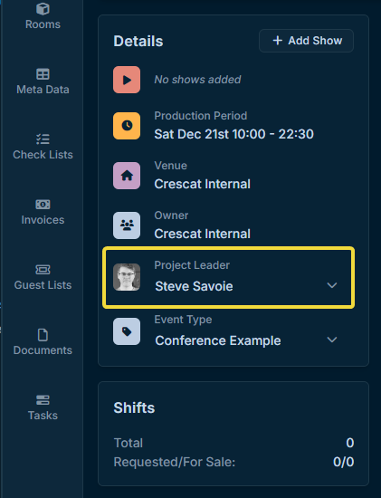Open the Documents file icon
This screenshot has width=381, height=498.
coord(43,335)
